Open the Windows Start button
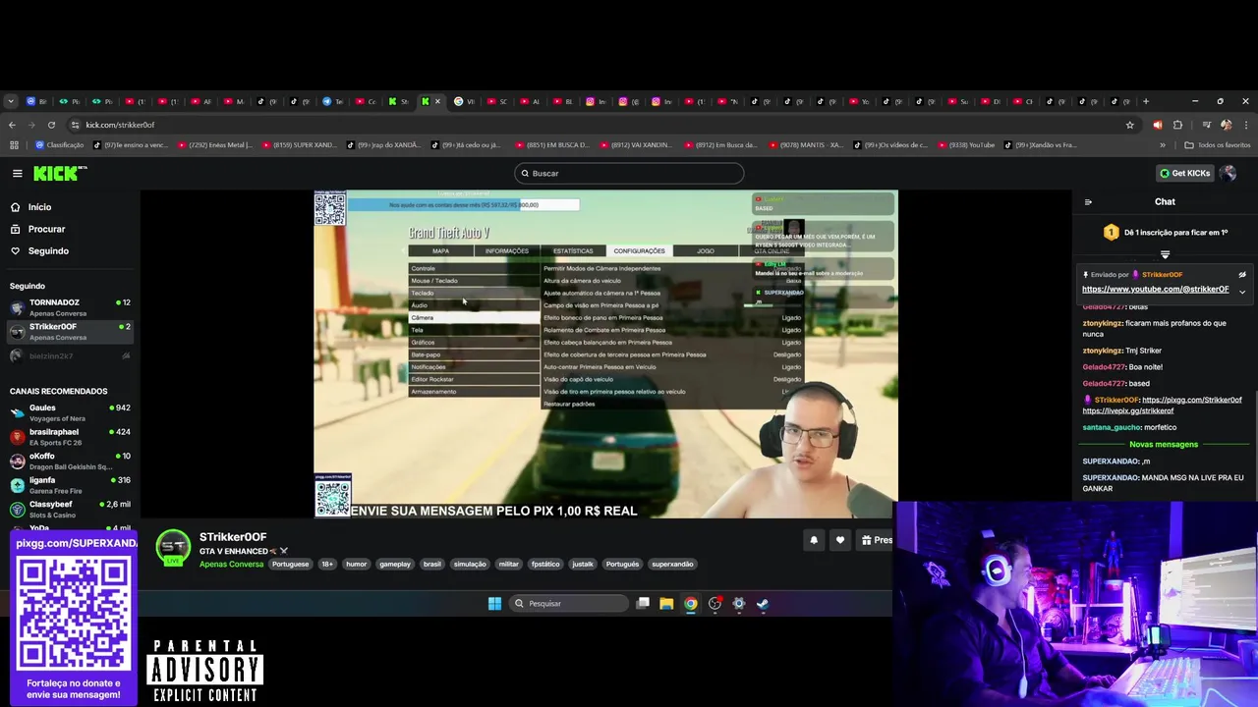 (x=494, y=604)
